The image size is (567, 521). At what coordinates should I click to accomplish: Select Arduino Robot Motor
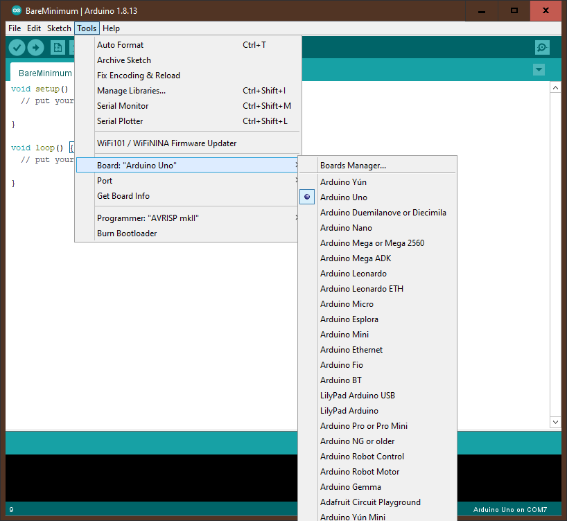(x=378, y=472)
